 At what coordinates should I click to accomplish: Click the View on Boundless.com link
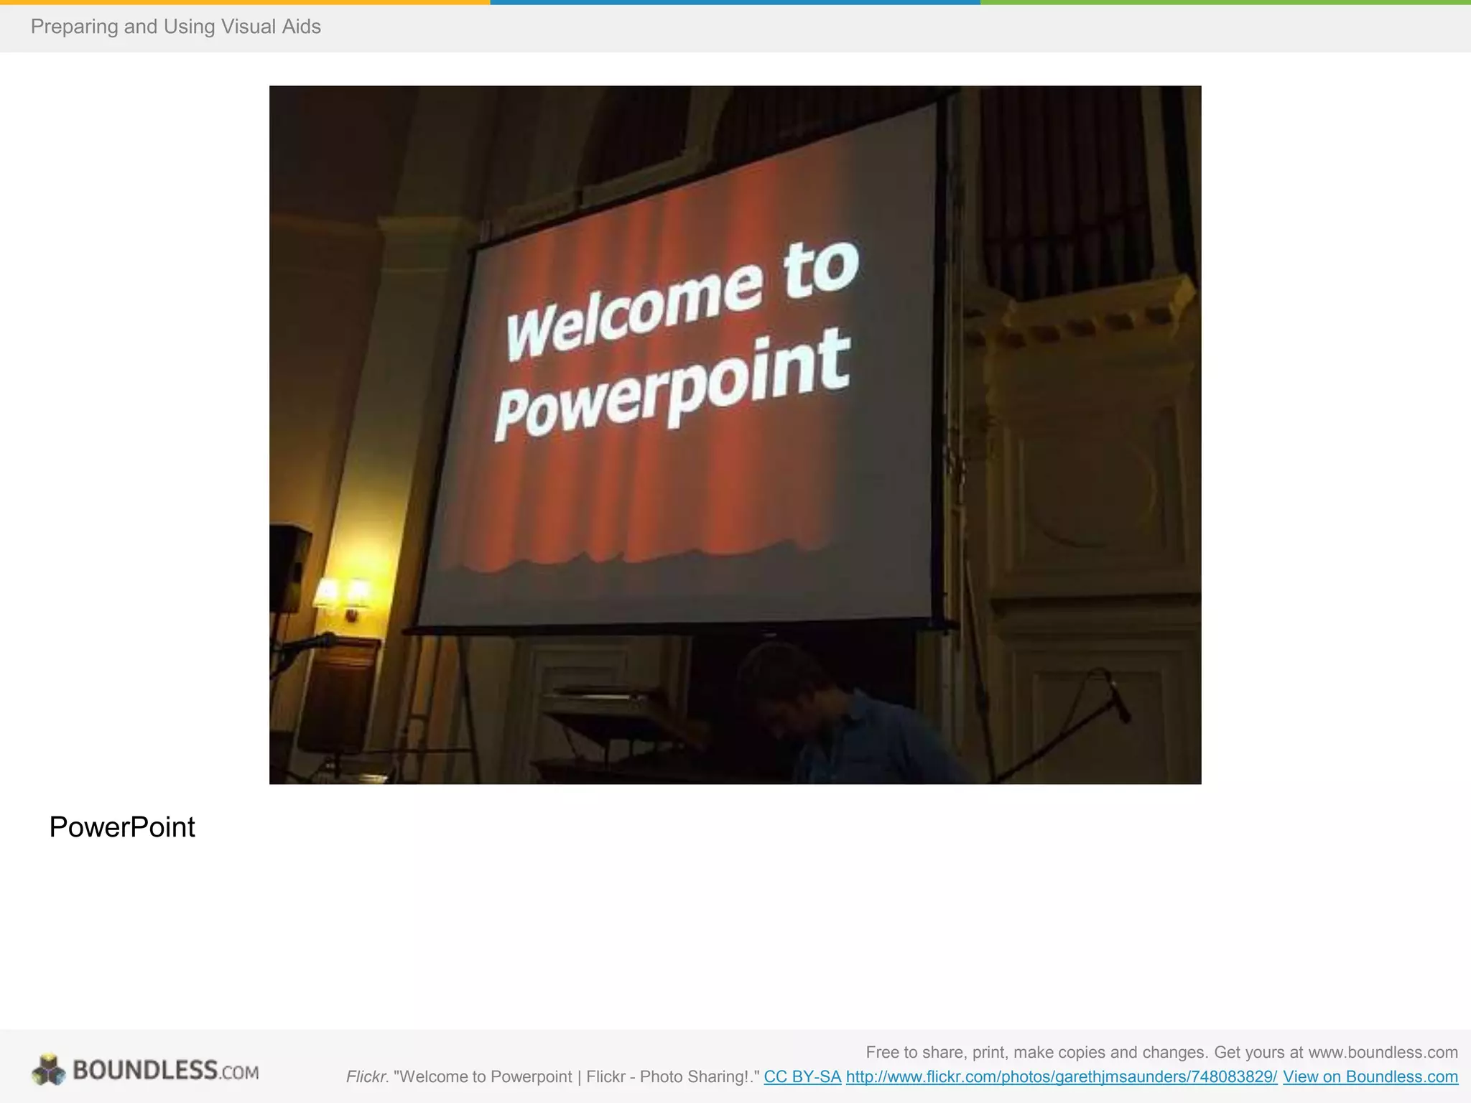click(x=1370, y=1076)
